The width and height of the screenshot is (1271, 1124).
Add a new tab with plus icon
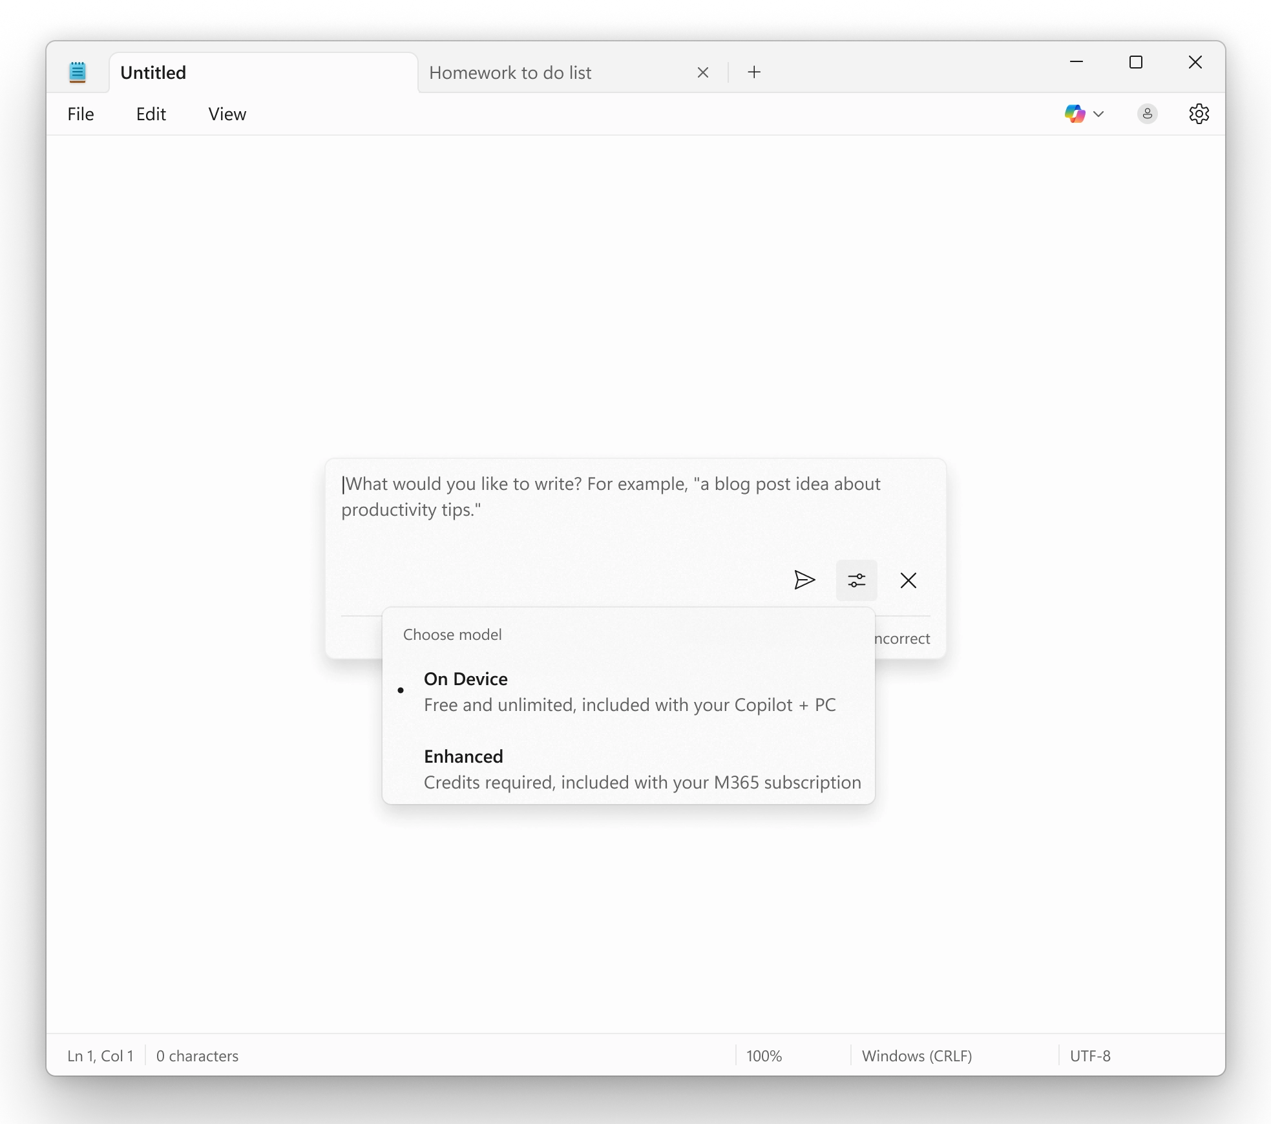754,72
